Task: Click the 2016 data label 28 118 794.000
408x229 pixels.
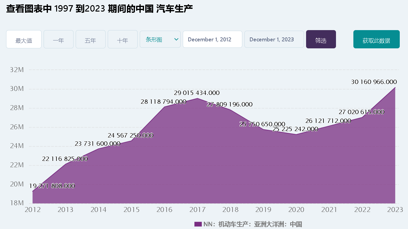Action: click(163, 102)
